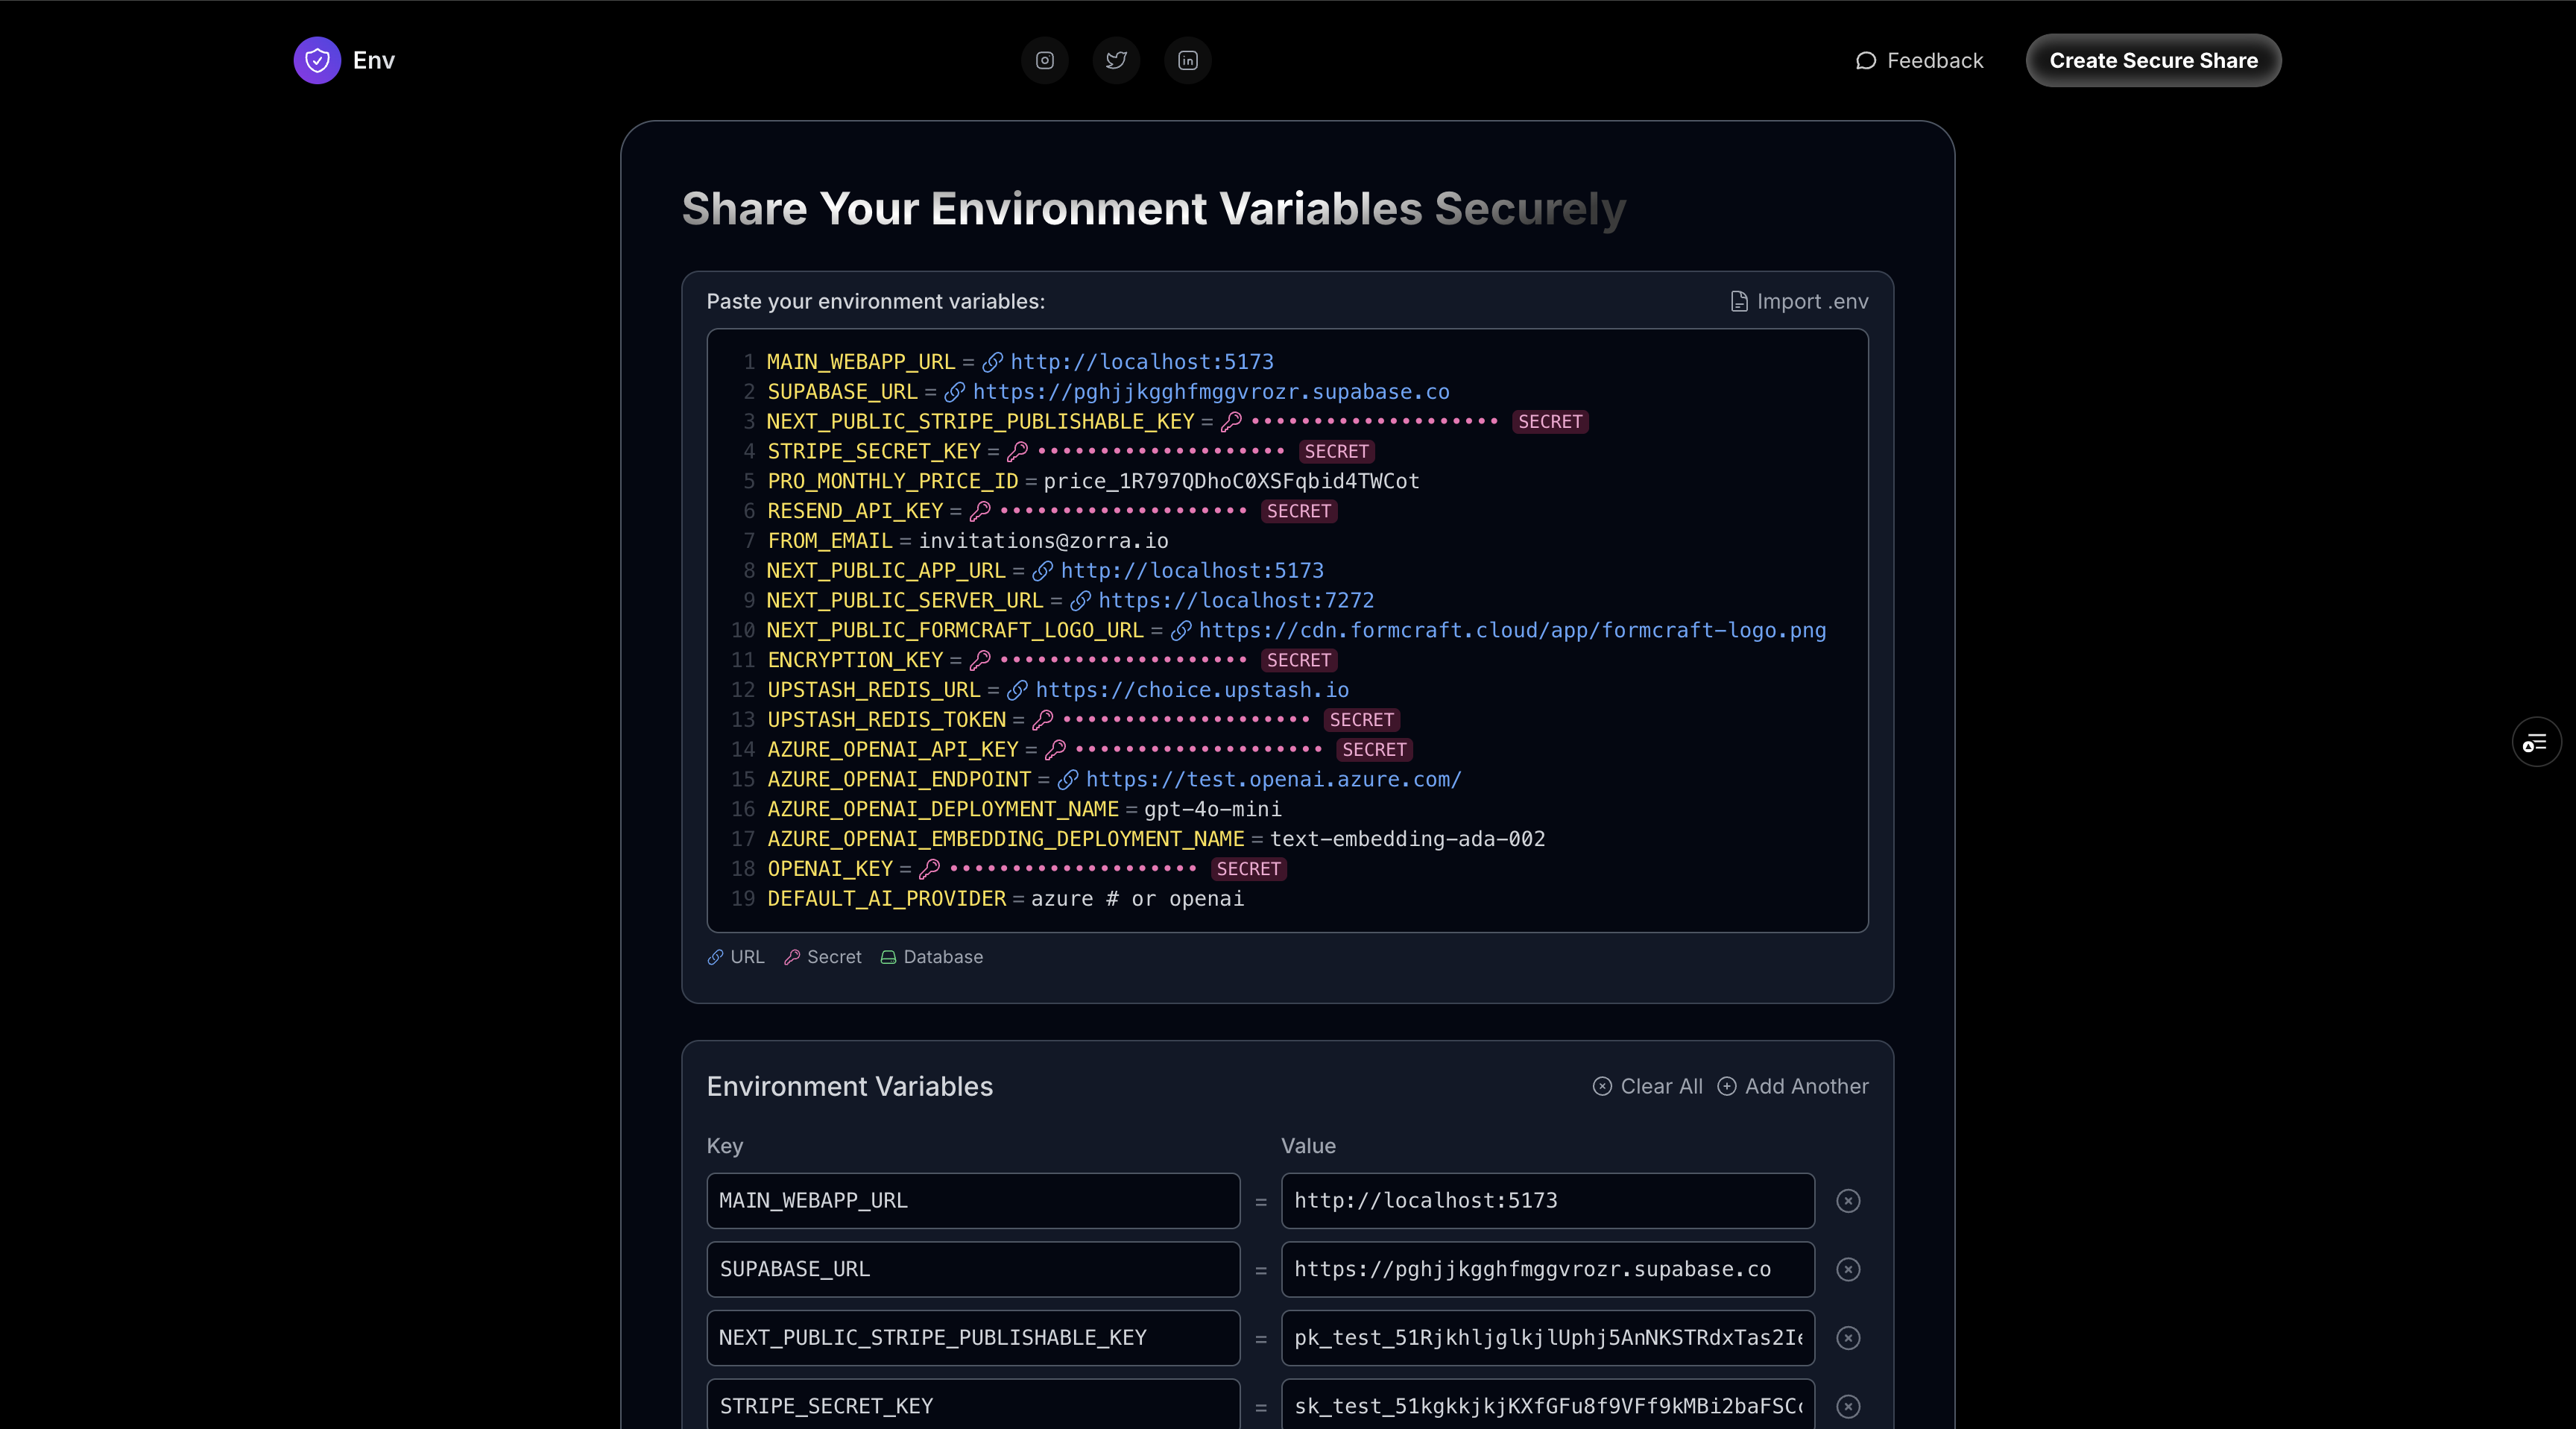This screenshot has width=2576, height=1429.
Task: Click the Secret legend label
Action: click(x=822, y=957)
